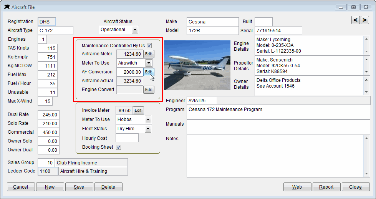Image resolution: width=376 pixels, height=199 pixels.
Task: Click the Unusable fuel field
Action: [48, 93]
